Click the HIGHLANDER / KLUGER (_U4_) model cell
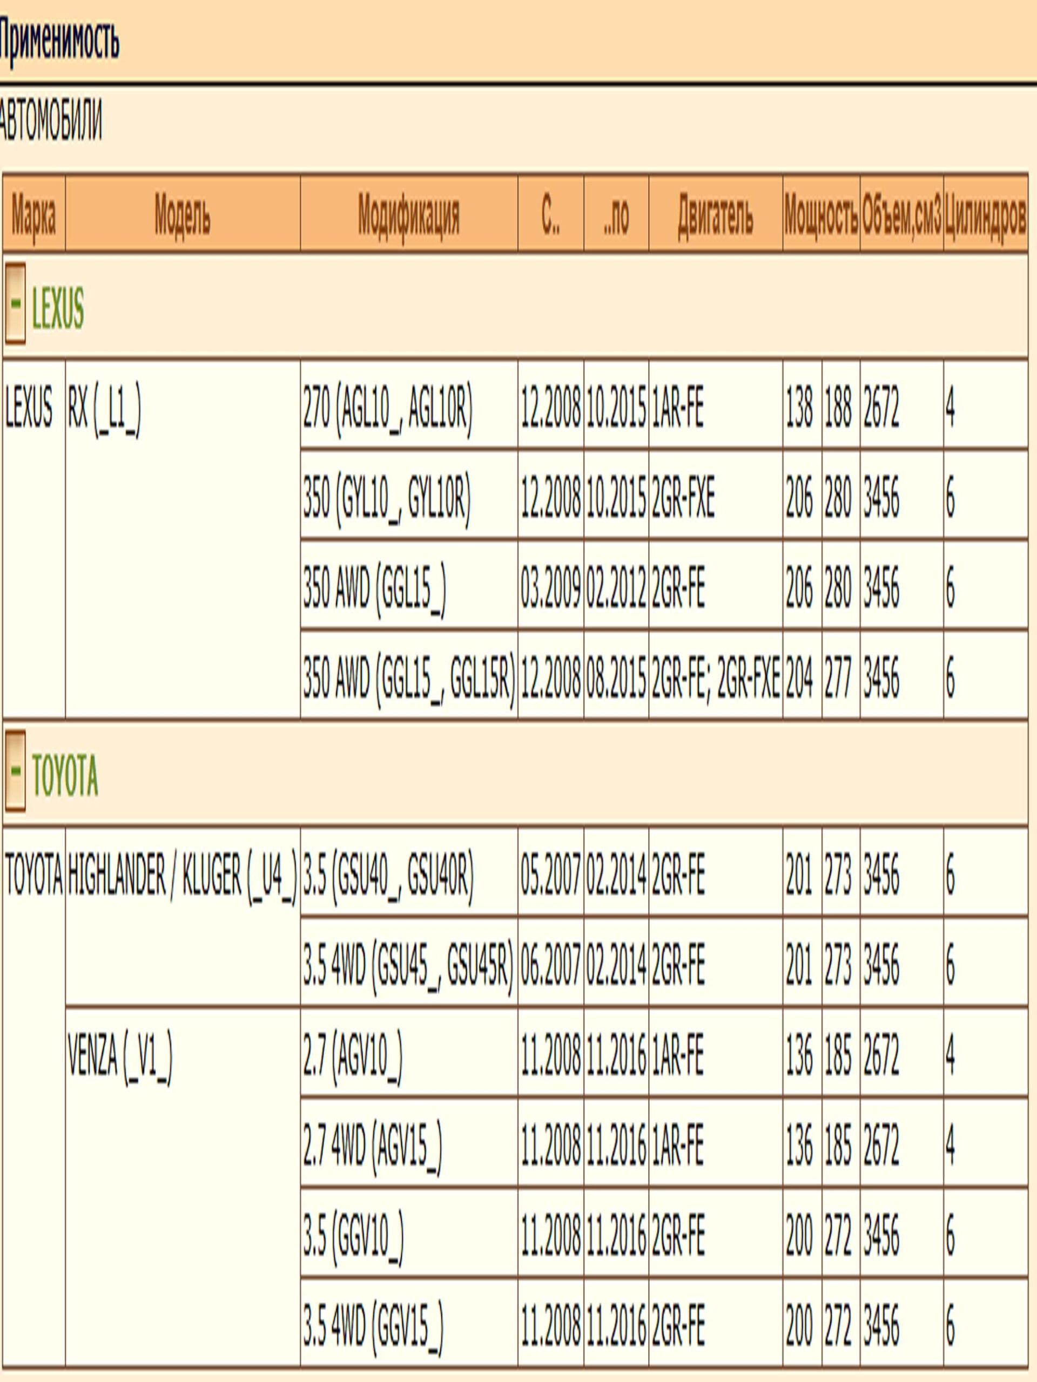 point(182,875)
